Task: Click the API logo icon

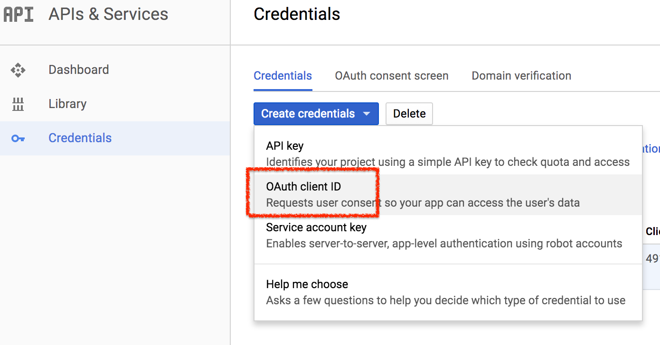Action: [19, 14]
